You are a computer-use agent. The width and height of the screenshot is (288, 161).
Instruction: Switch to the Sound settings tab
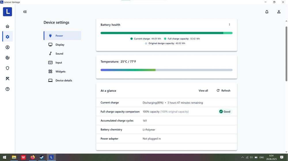[x=62, y=54]
